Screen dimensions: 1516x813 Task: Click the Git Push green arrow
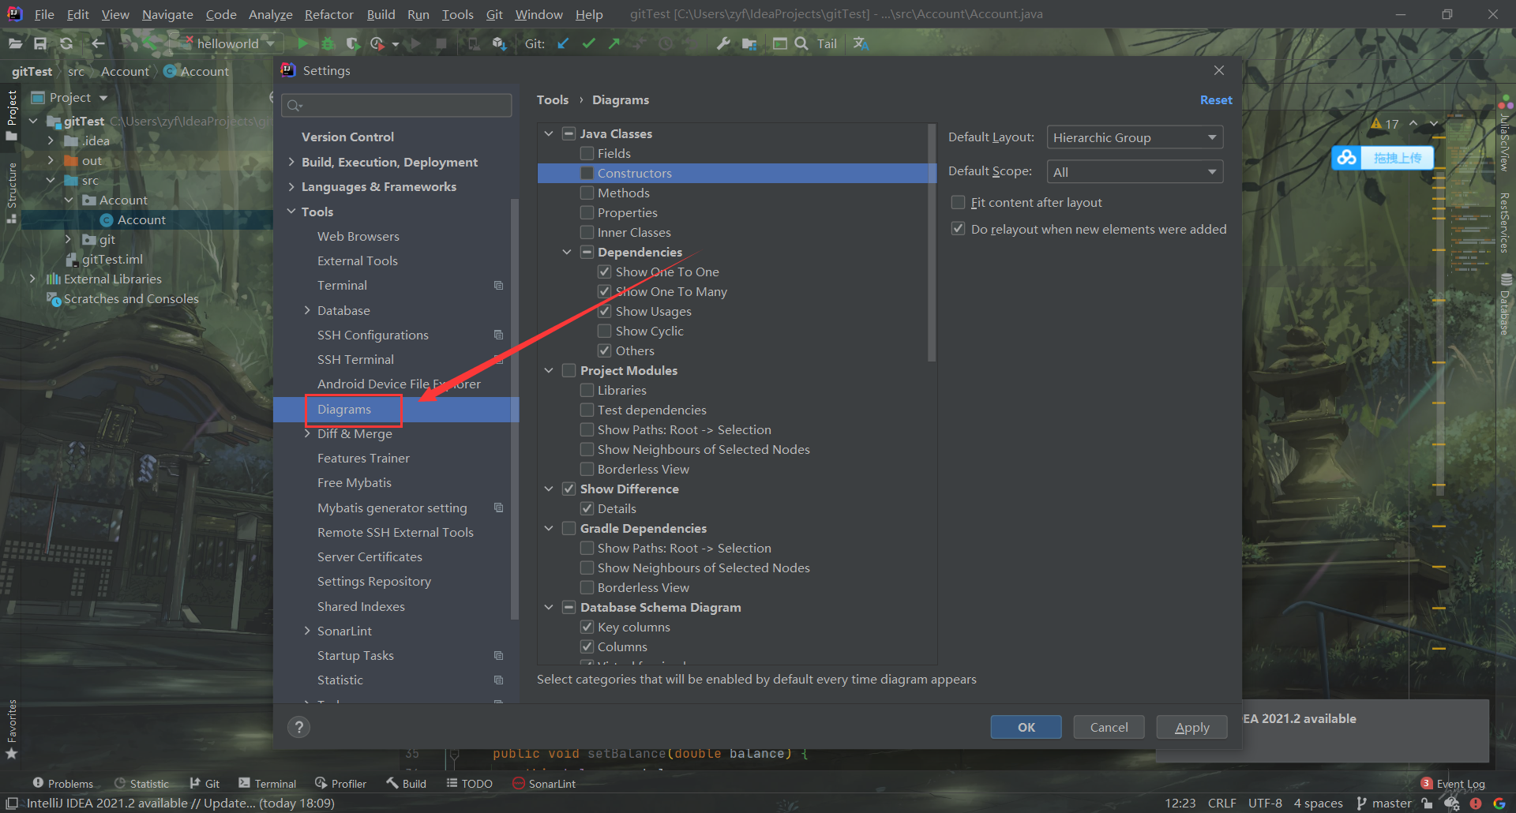coord(614,43)
